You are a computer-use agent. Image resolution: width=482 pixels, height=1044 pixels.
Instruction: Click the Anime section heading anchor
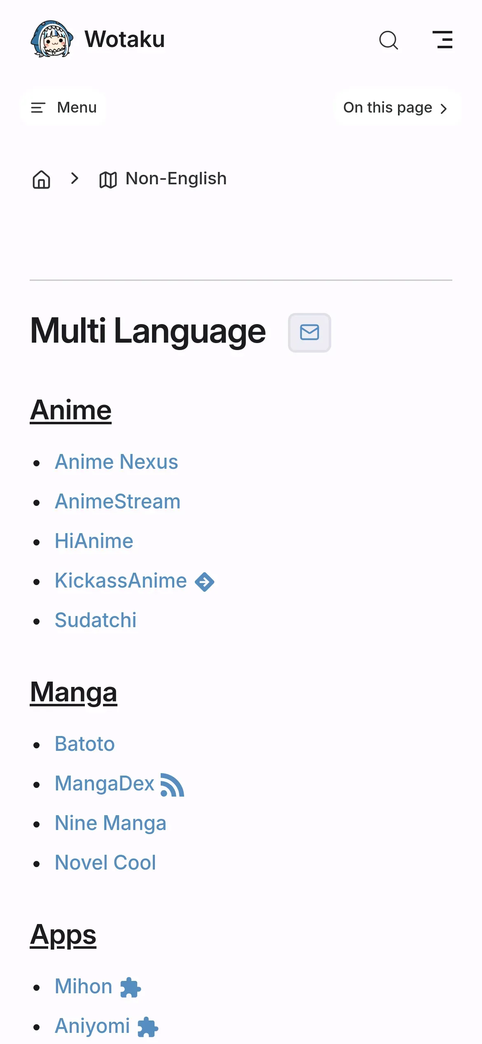[x=71, y=410]
